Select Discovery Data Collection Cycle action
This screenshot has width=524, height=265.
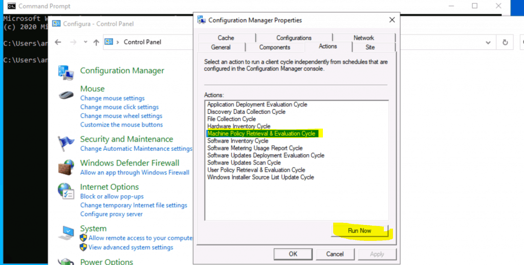click(246, 112)
